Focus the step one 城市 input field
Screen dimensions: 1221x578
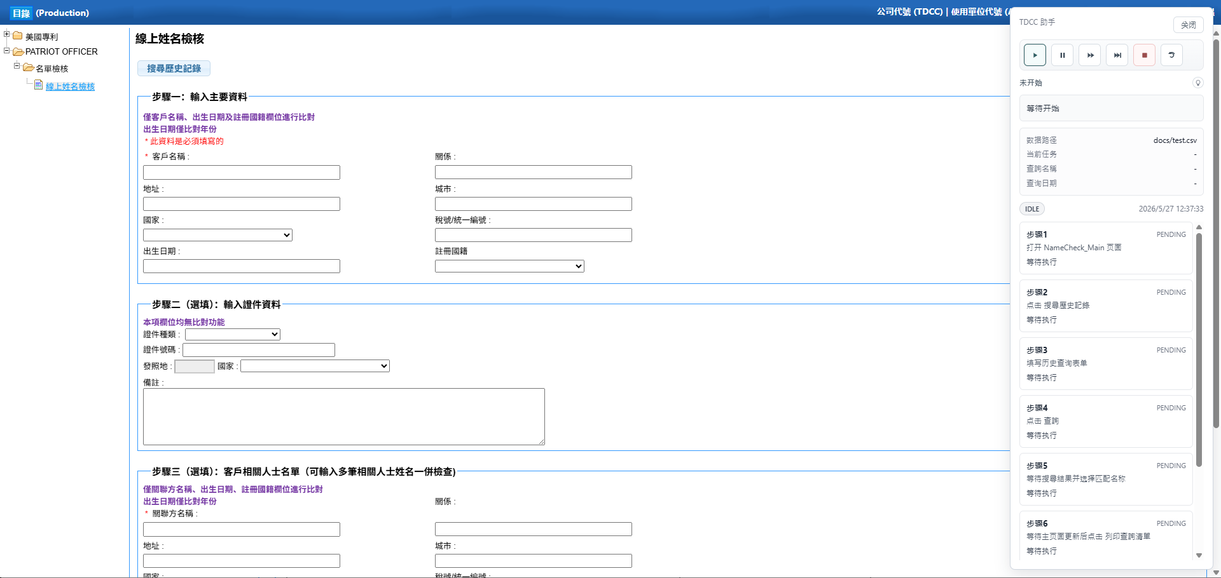point(534,204)
